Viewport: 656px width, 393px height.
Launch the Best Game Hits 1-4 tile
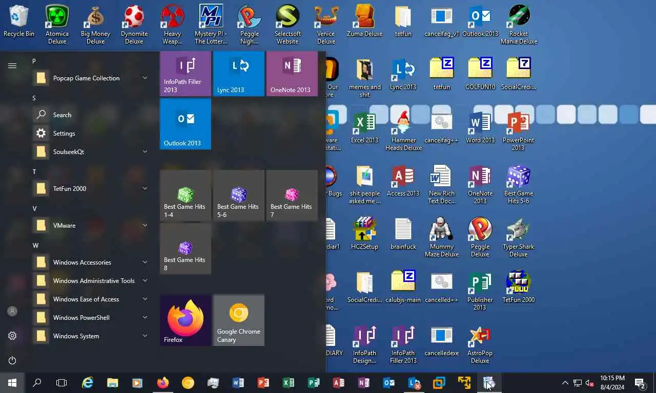point(186,195)
